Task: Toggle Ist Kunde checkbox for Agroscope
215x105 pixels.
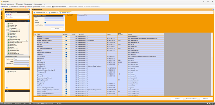Action: 66,37
